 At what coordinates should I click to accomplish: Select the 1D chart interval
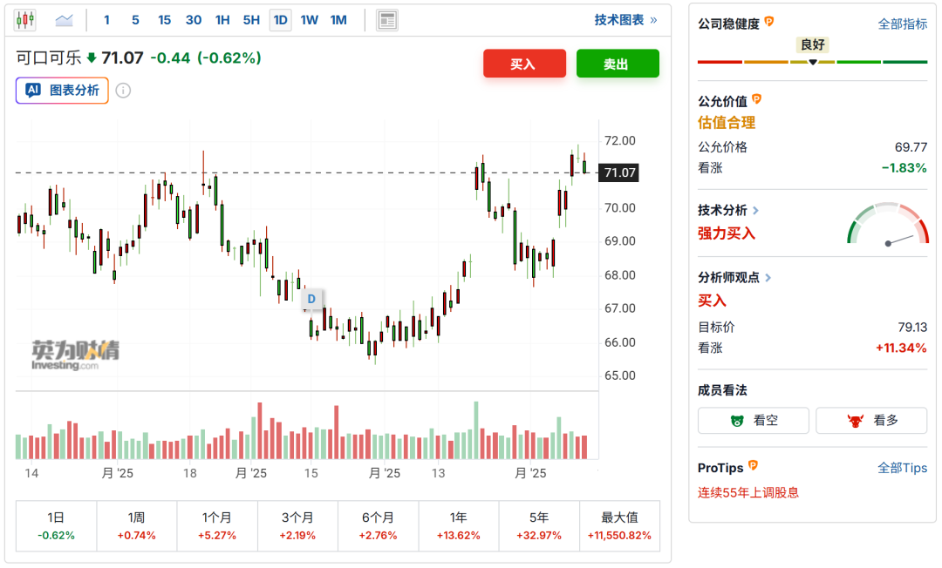point(280,20)
